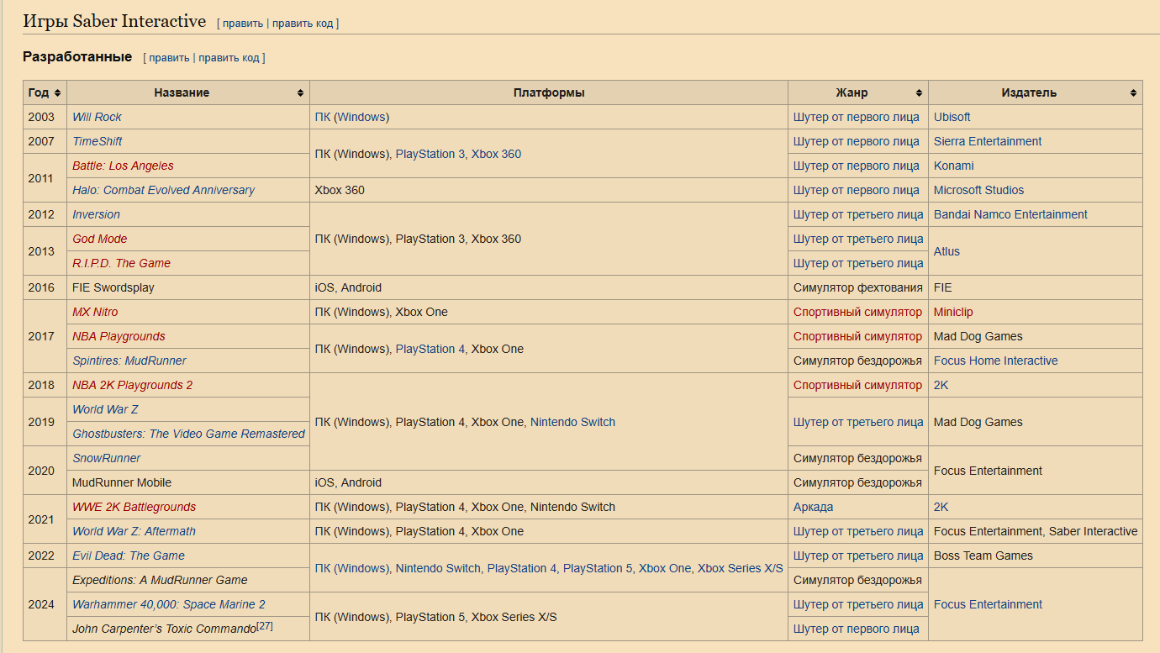Click 'править код' next to Игры Saber Interactive heading
The image size is (1160, 653).
click(x=303, y=24)
